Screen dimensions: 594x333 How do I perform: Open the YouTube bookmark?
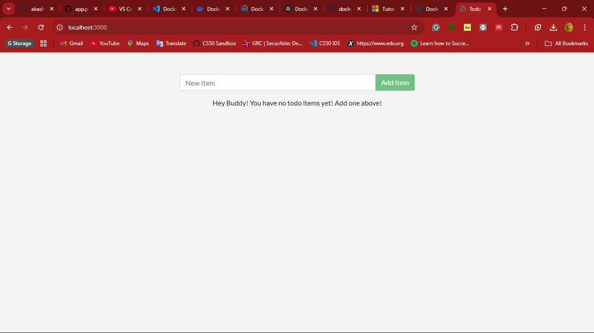pyautogui.click(x=105, y=43)
